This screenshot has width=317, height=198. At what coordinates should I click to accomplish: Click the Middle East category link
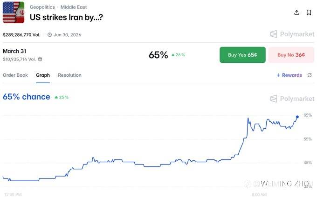(x=74, y=7)
